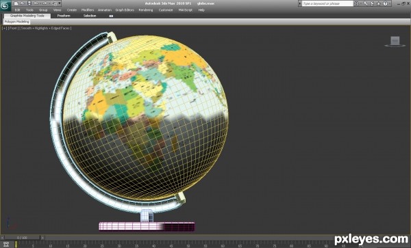The image size is (411, 248).
Task: Click the Favorites star icon
Action: click(x=379, y=3)
